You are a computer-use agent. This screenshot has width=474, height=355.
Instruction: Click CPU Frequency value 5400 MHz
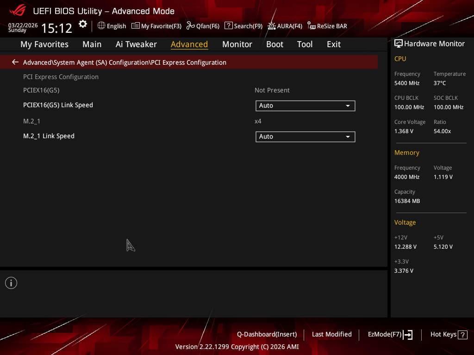tap(407, 83)
